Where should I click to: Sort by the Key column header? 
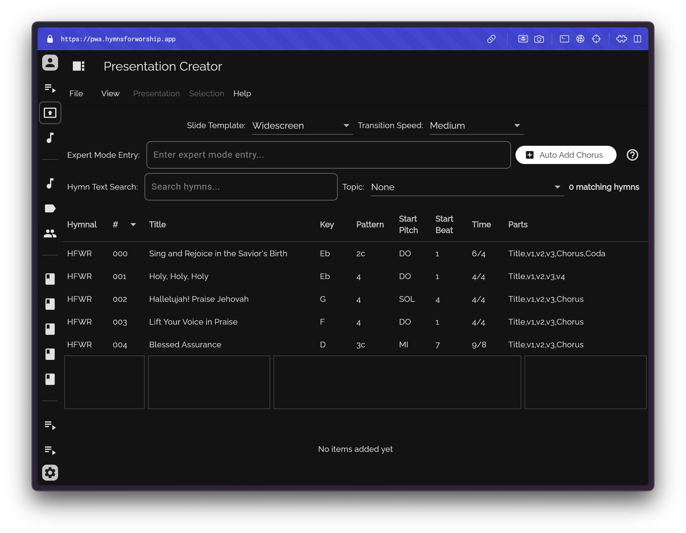click(327, 225)
